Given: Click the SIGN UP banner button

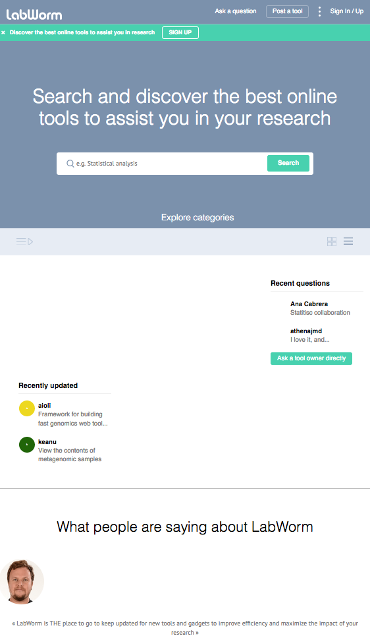Looking at the screenshot, I should [180, 32].
